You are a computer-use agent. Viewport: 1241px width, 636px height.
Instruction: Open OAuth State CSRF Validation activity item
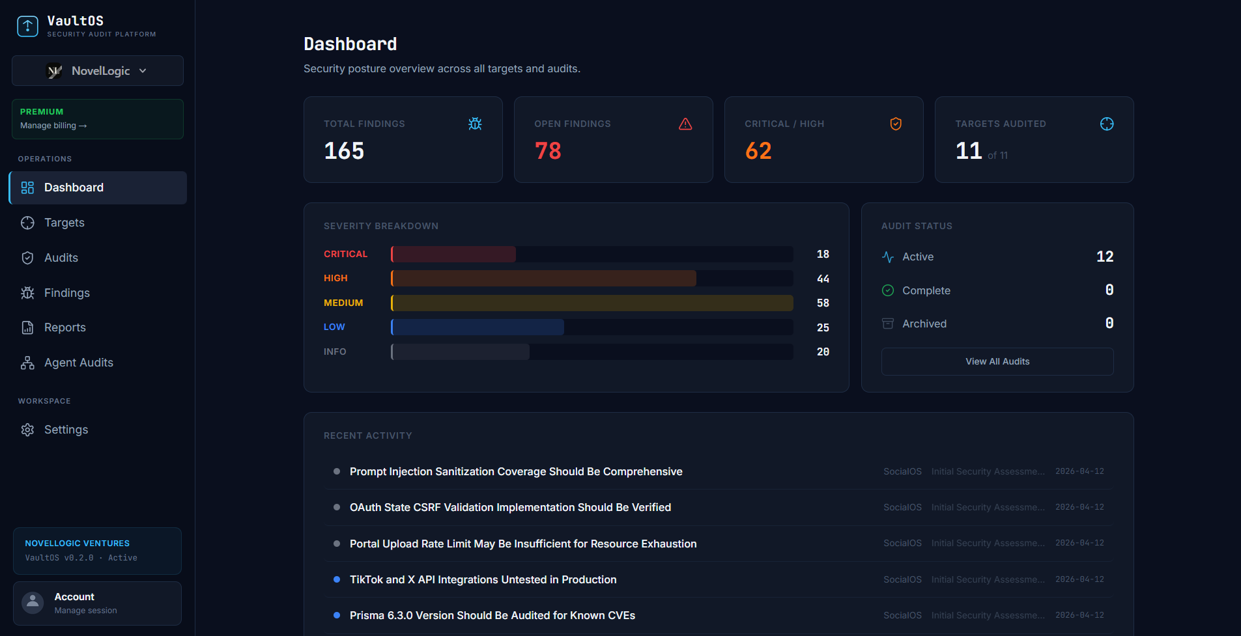719,507
